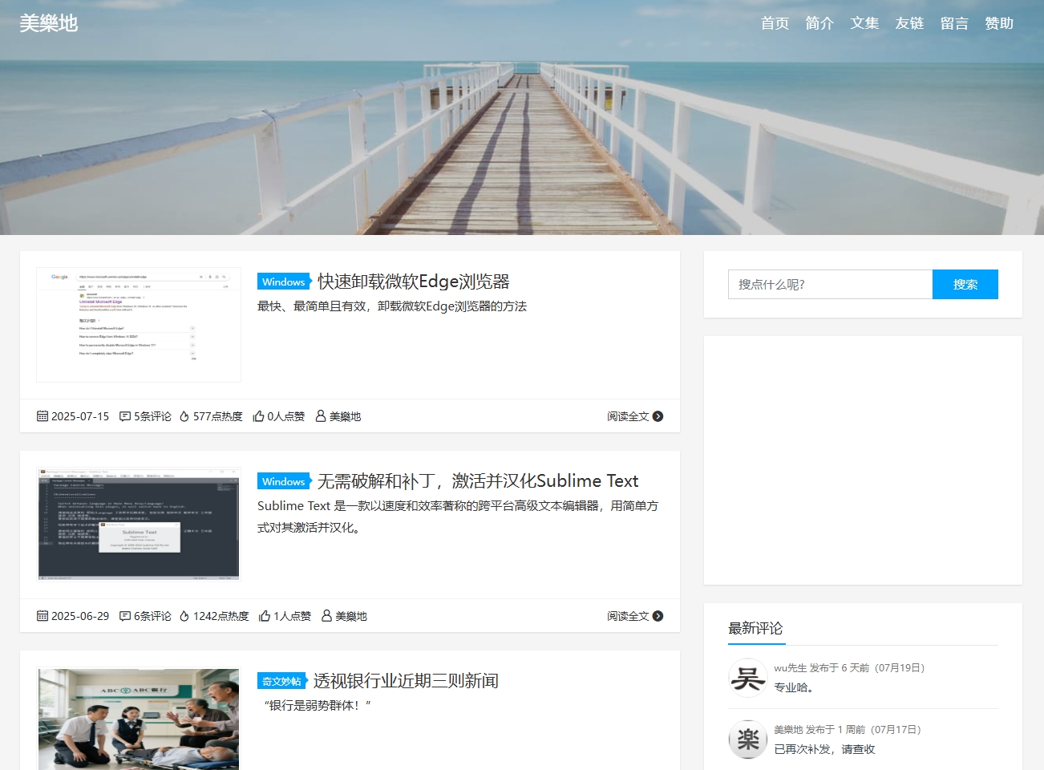Click the thumbs-up icon beside 0人点赞
Screen dimensions: 1044x770
pos(258,415)
